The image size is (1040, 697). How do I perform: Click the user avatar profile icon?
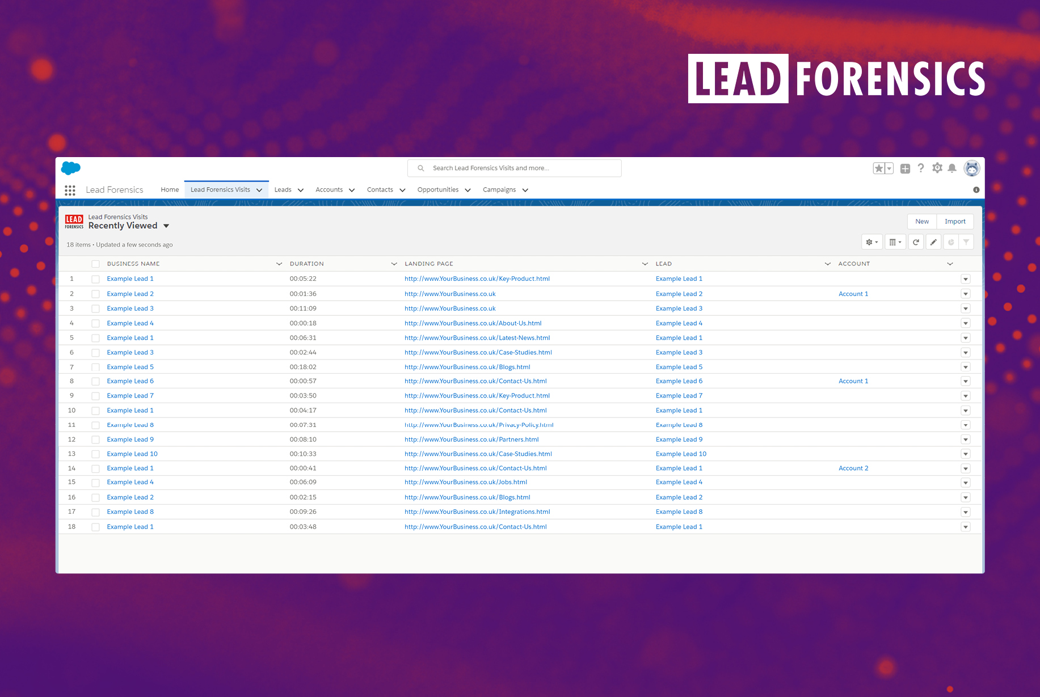click(x=972, y=168)
